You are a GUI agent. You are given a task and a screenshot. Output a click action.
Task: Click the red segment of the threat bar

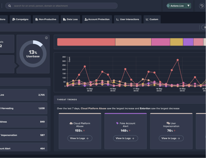click(86, 42)
